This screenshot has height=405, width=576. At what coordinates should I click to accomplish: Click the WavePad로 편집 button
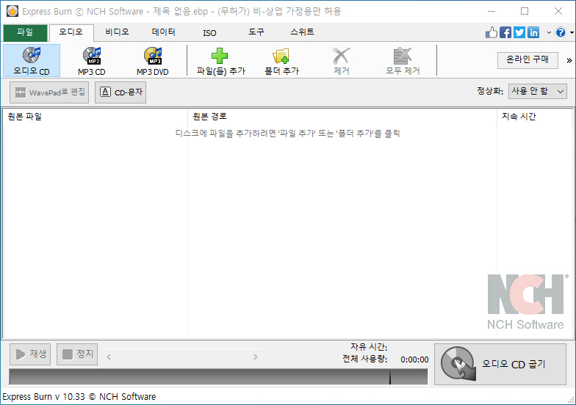(49, 92)
